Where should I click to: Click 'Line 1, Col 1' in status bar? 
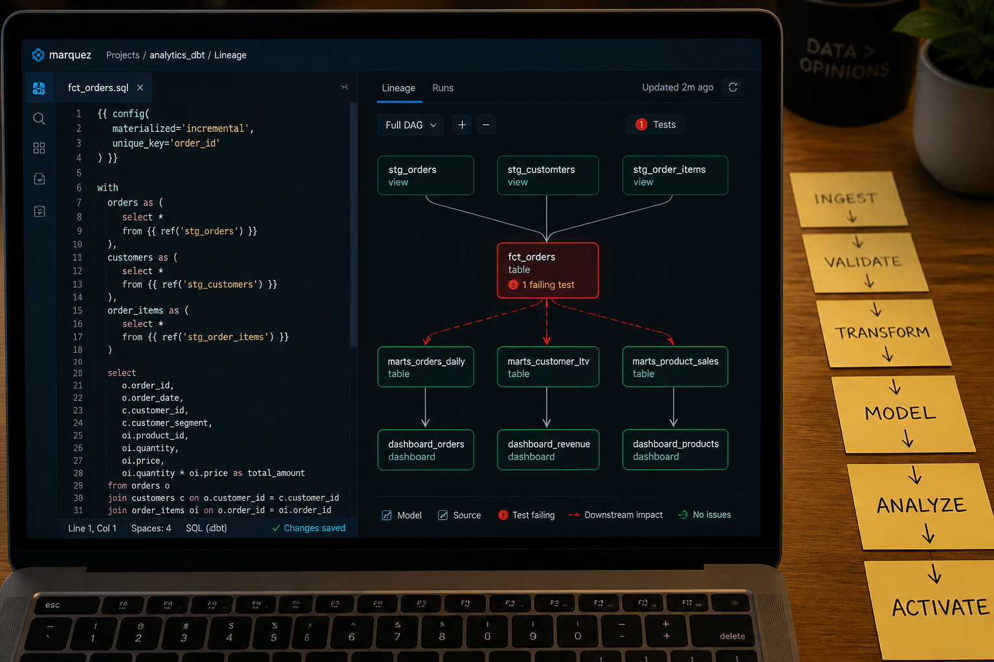[93, 528]
